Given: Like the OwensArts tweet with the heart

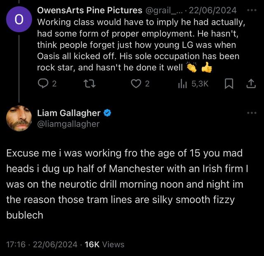Looking at the screenshot, I should point(137,84).
